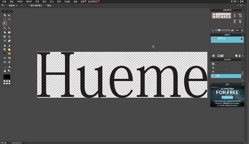This screenshot has height=144, width=249.
Task: Click START NOW in the Pixlr Pro ad
Action: click(227, 97)
